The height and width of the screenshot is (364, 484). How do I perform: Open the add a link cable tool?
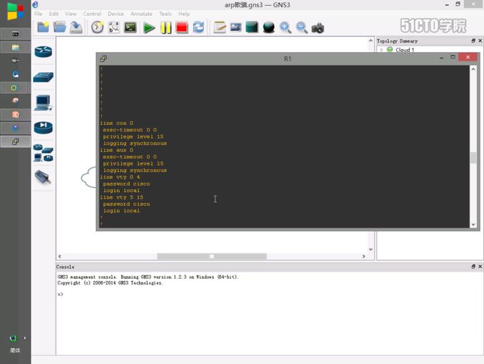(43, 178)
